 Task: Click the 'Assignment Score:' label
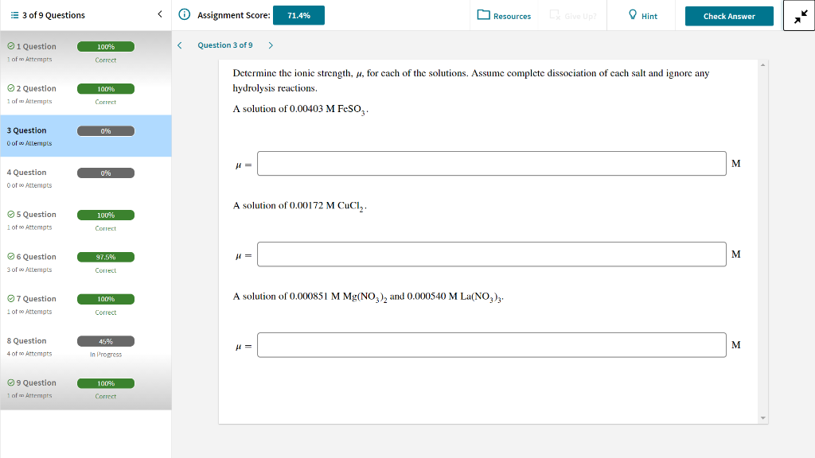234,15
